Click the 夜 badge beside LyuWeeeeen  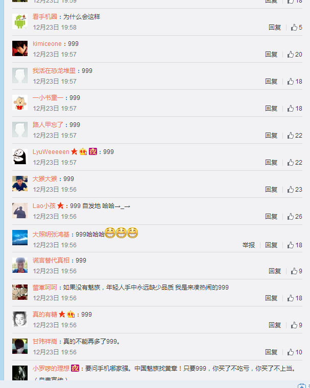click(93, 151)
